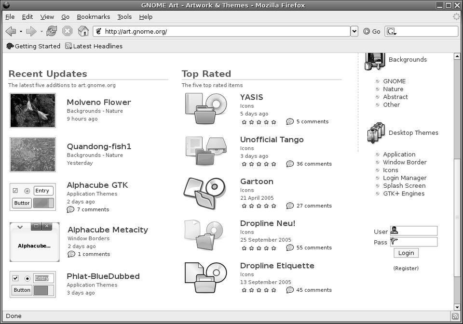Click comment bubble icon for Alphacube Metacity
The height and width of the screenshot is (324, 463).
(x=71, y=254)
